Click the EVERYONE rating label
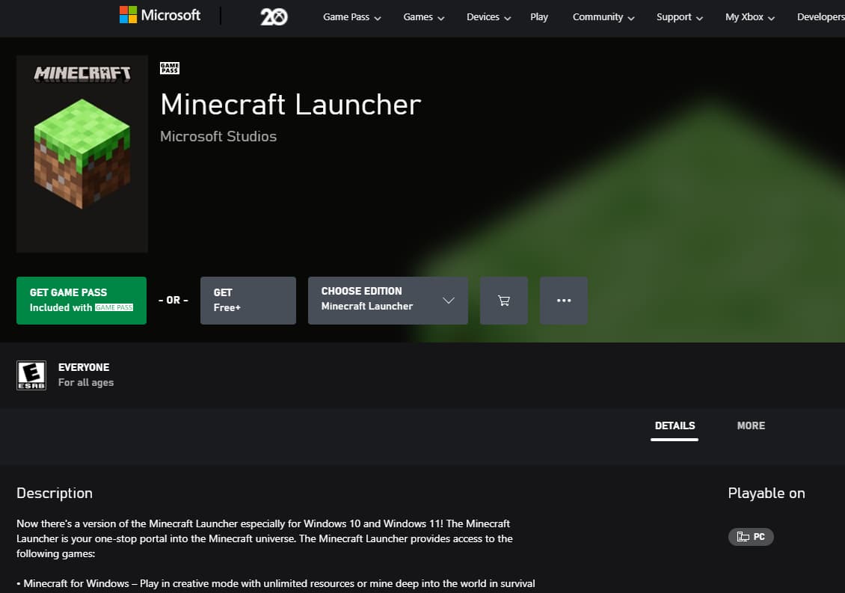 coord(84,367)
